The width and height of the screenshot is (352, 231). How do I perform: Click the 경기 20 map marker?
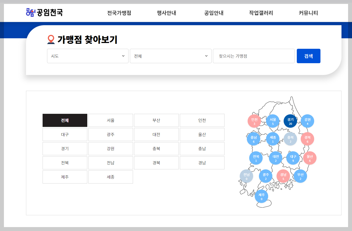coord(290,121)
